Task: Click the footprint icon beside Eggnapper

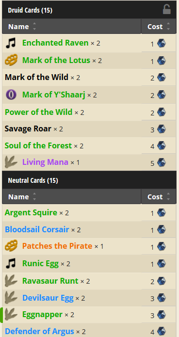Action: (11, 315)
